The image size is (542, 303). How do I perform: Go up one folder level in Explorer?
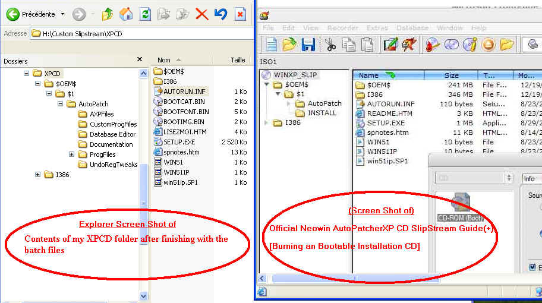(107, 14)
